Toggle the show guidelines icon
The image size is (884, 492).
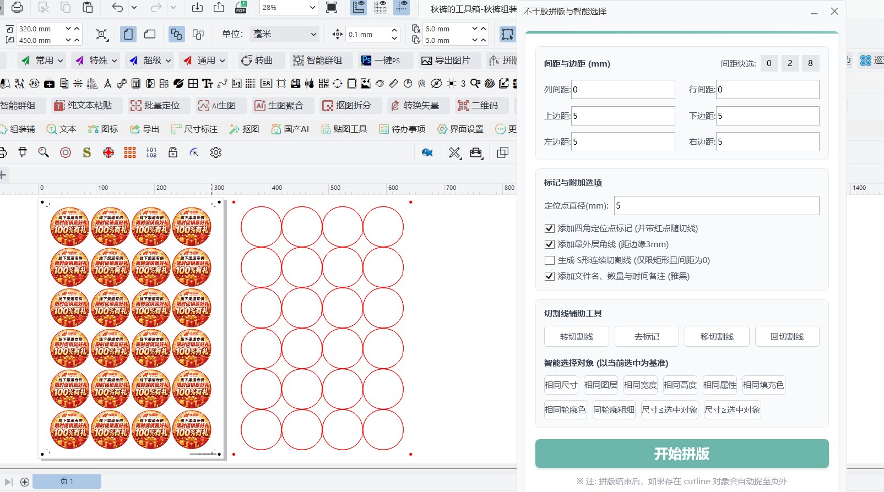(402, 7)
